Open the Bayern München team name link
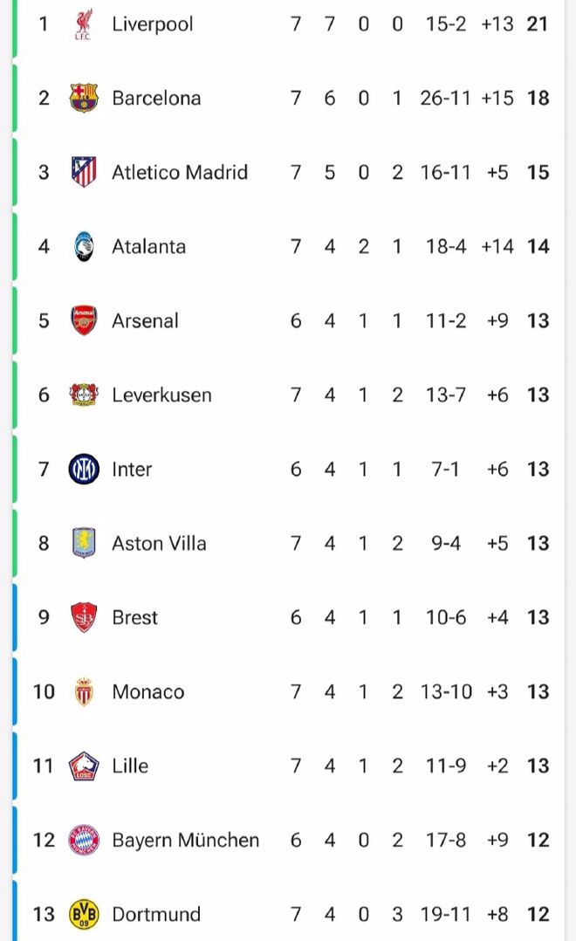The height and width of the screenshot is (941, 576). click(x=185, y=840)
